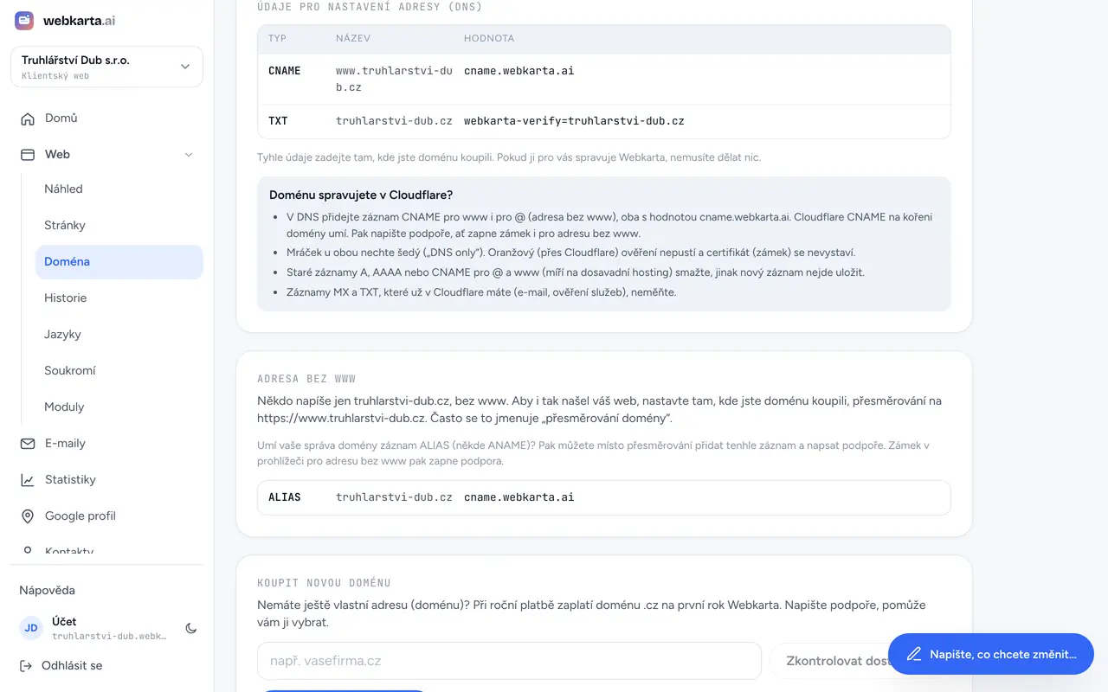Image resolution: width=1108 pixels, height=692 pixels.
Task: Open the Truhlářství Dub s.r.o. site switcher
Action: pos(106,67)
